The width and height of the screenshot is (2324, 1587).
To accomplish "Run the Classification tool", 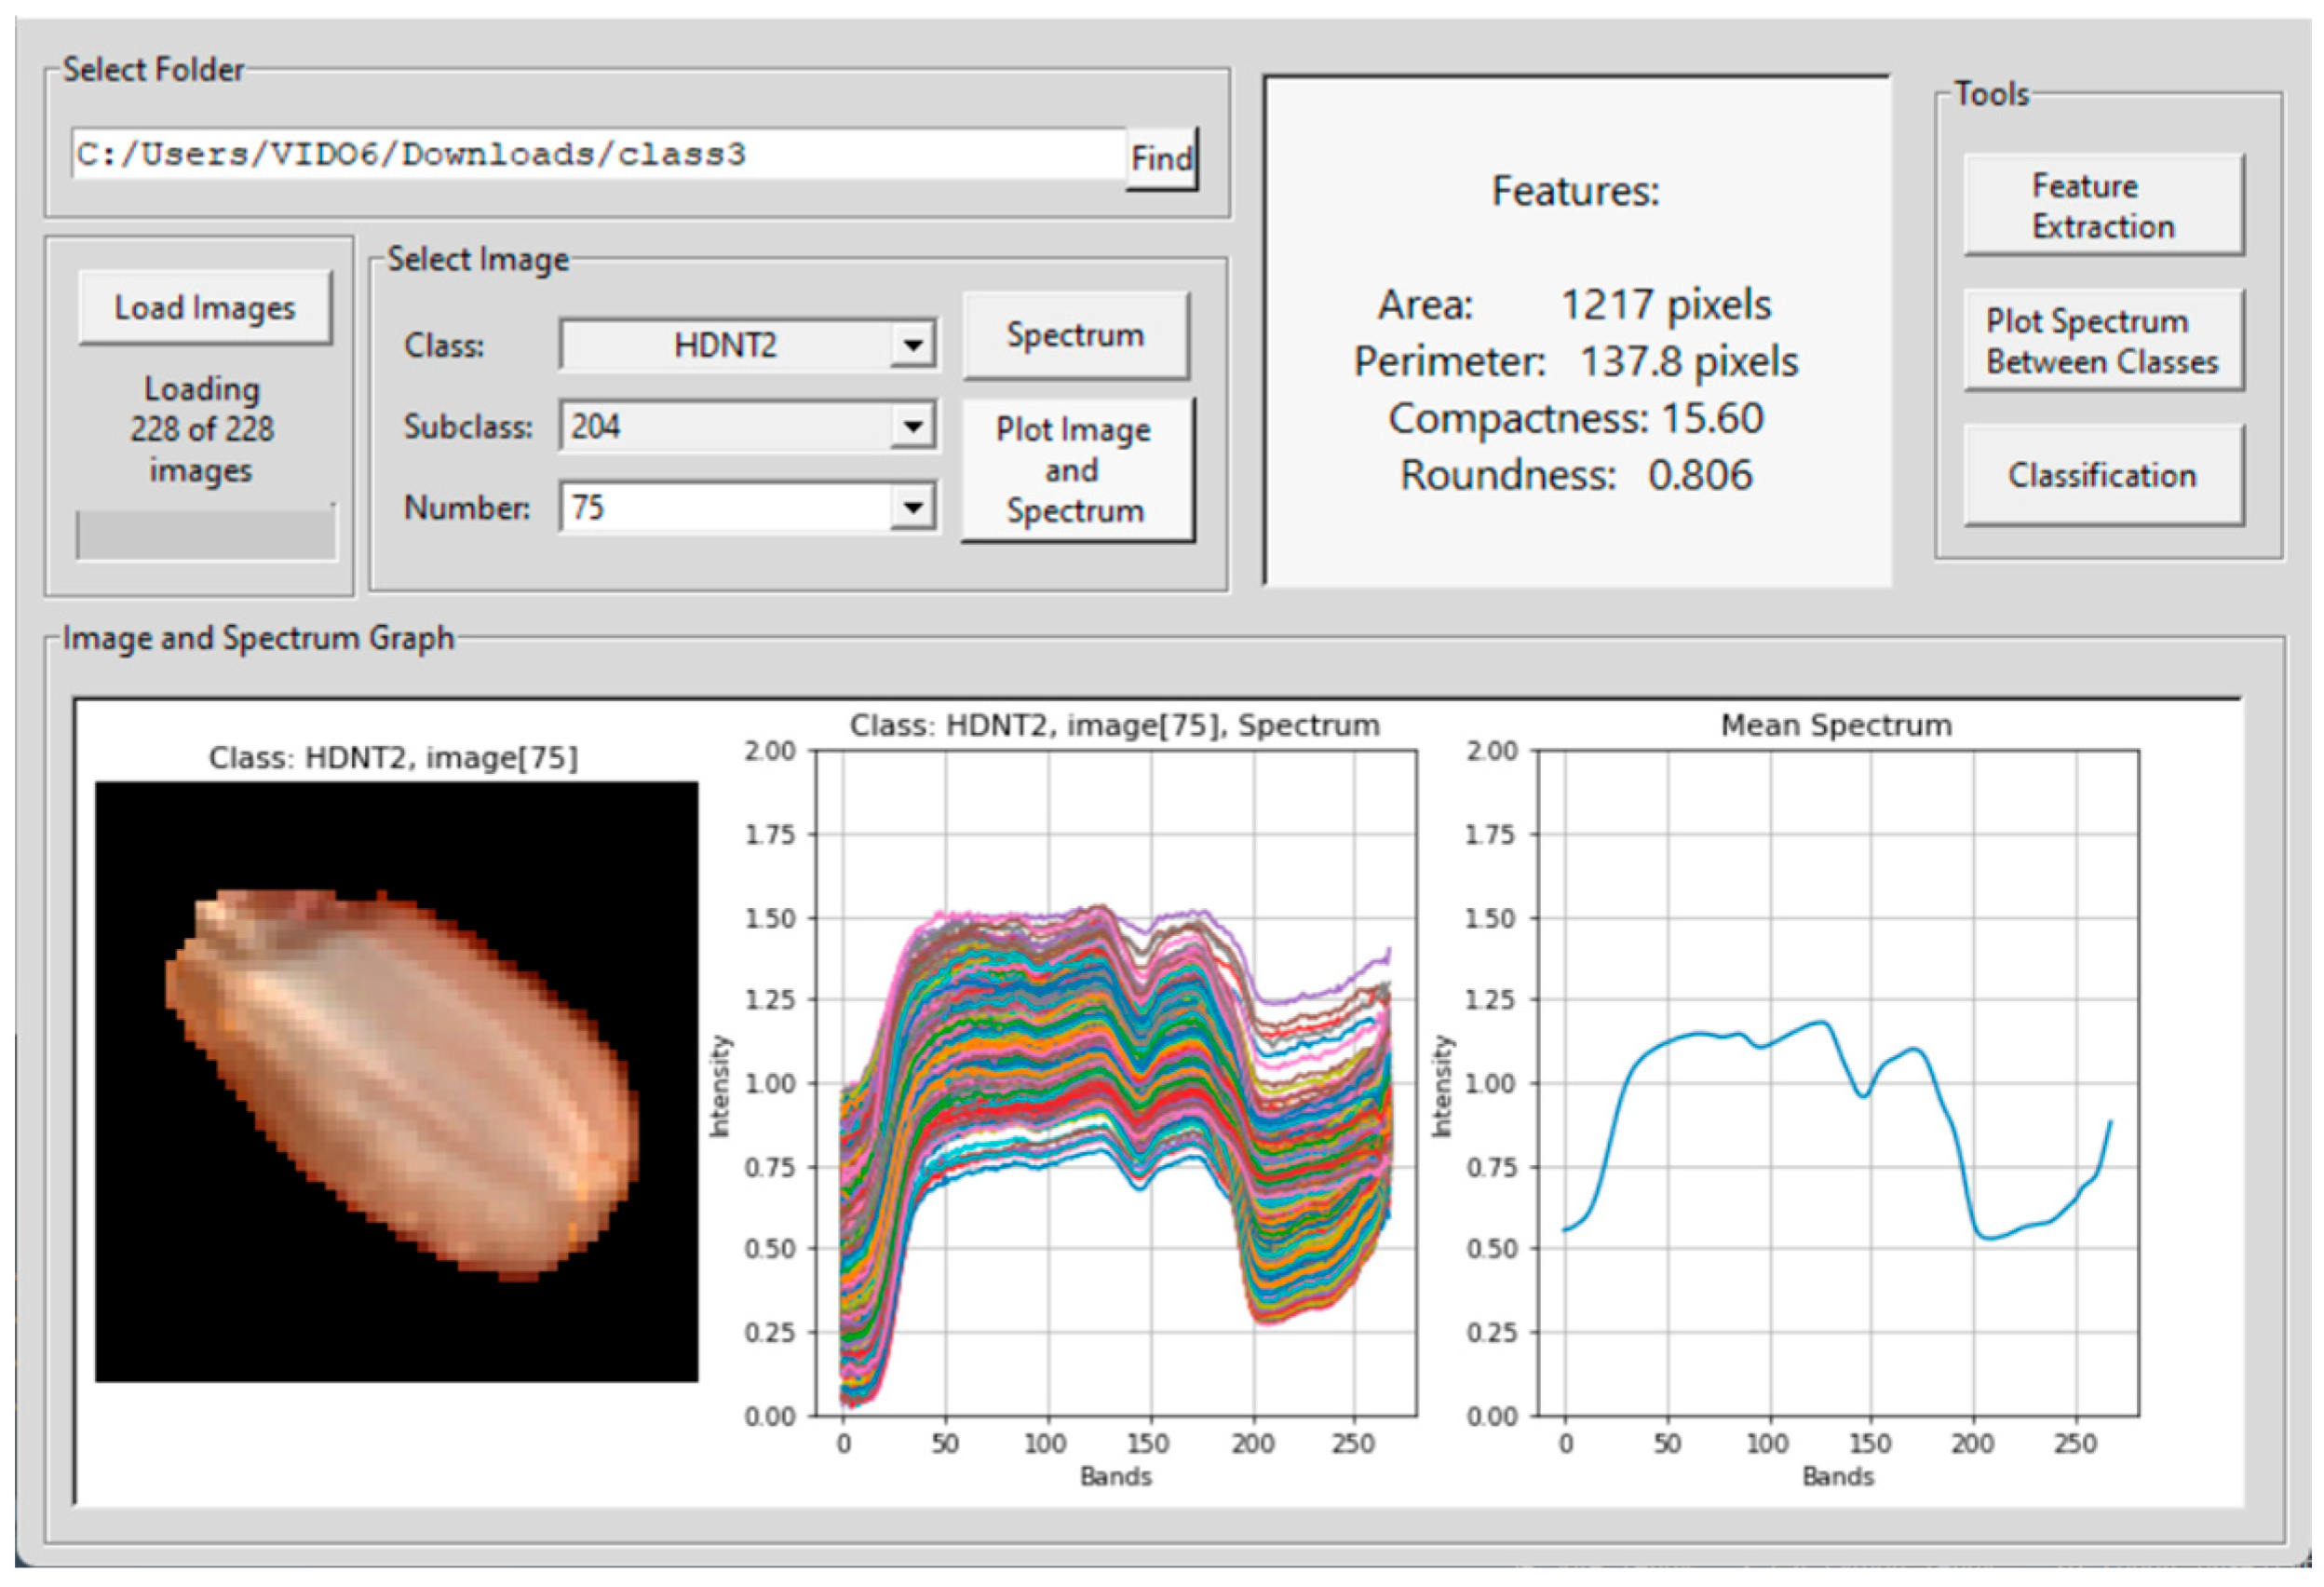I will (2103, 476).
